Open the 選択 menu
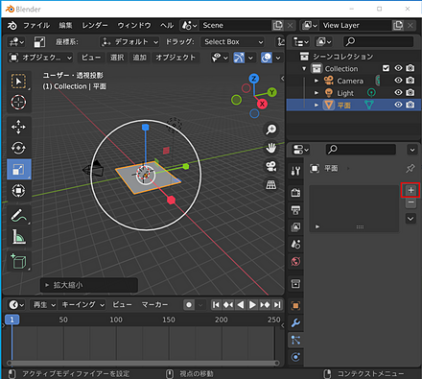422x379 pixels. point(117,58)
